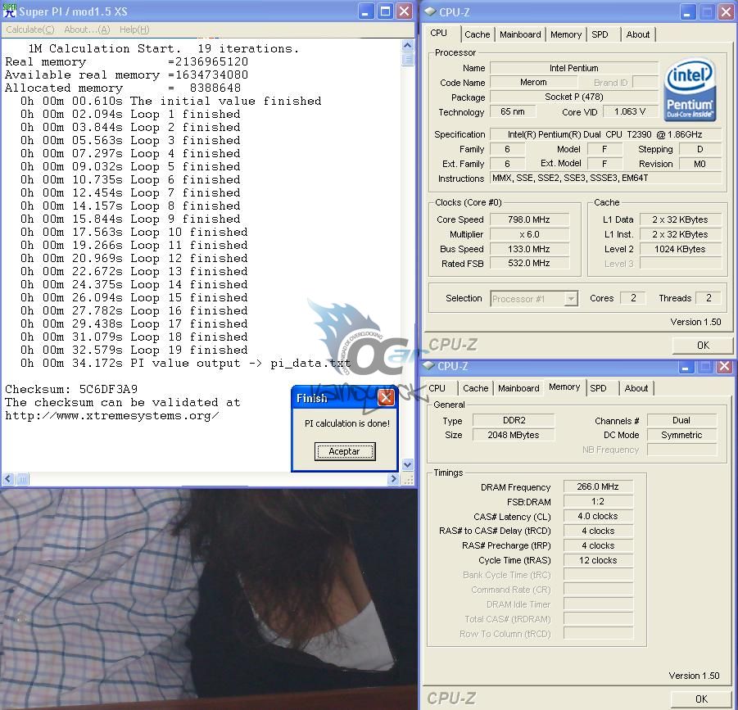Open About tab in upper CPU-Z window

(638, 34)
